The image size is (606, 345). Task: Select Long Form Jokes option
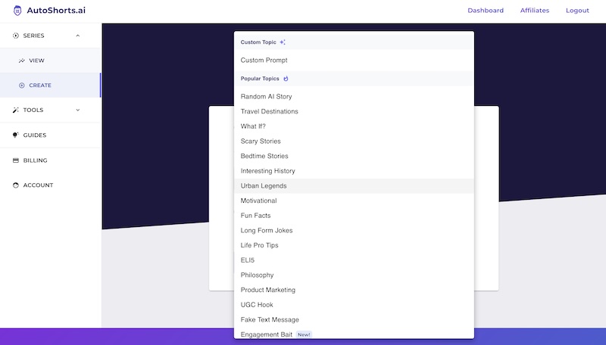pyautogui.click(x=354, y=231)
